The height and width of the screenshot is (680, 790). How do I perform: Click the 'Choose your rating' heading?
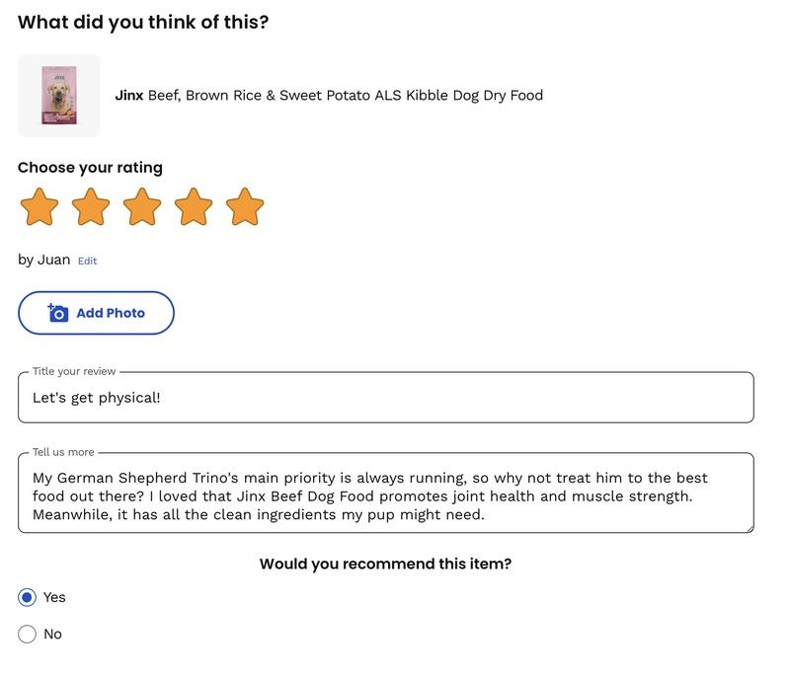(90, 168)
